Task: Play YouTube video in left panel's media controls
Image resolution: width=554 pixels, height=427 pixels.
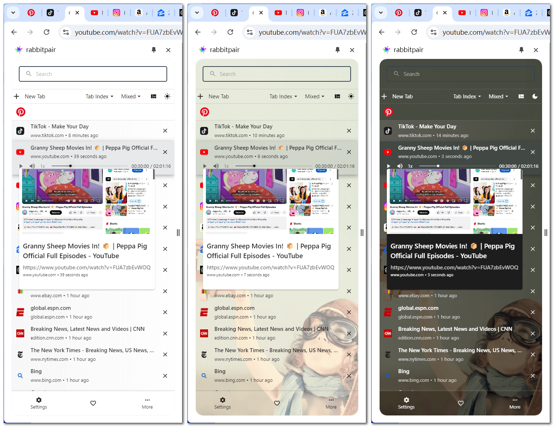Action: coord(21,166)
